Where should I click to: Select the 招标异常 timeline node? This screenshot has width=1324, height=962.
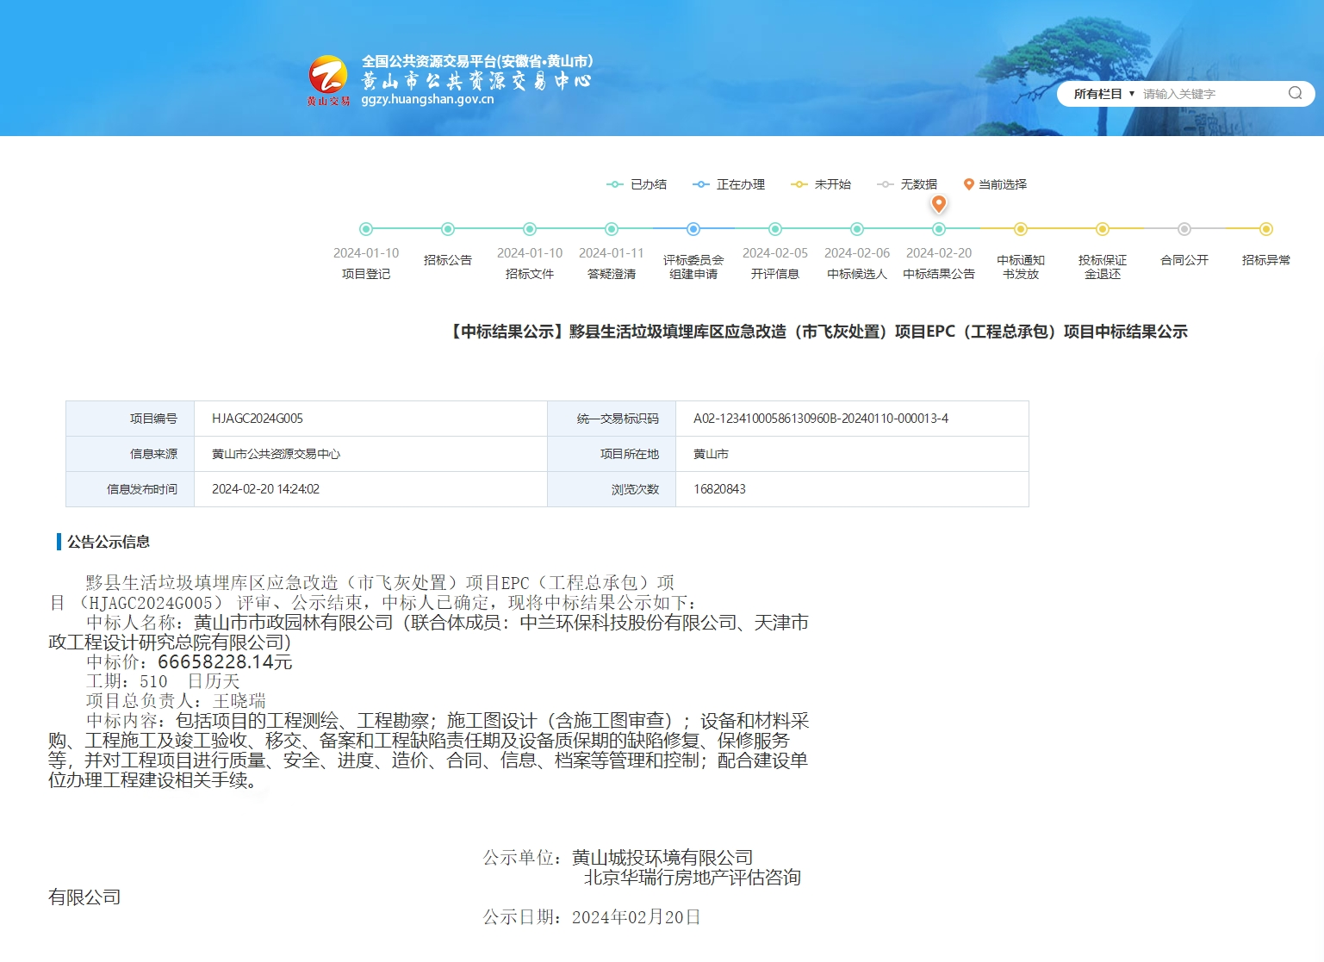(x=1265, y=229)
